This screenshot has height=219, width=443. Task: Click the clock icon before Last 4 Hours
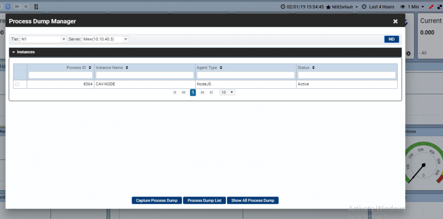click(364, 7)
